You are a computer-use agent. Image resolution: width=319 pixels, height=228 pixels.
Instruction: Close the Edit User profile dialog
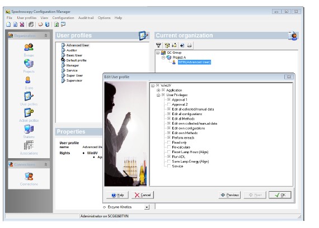[x=289, y=77]
